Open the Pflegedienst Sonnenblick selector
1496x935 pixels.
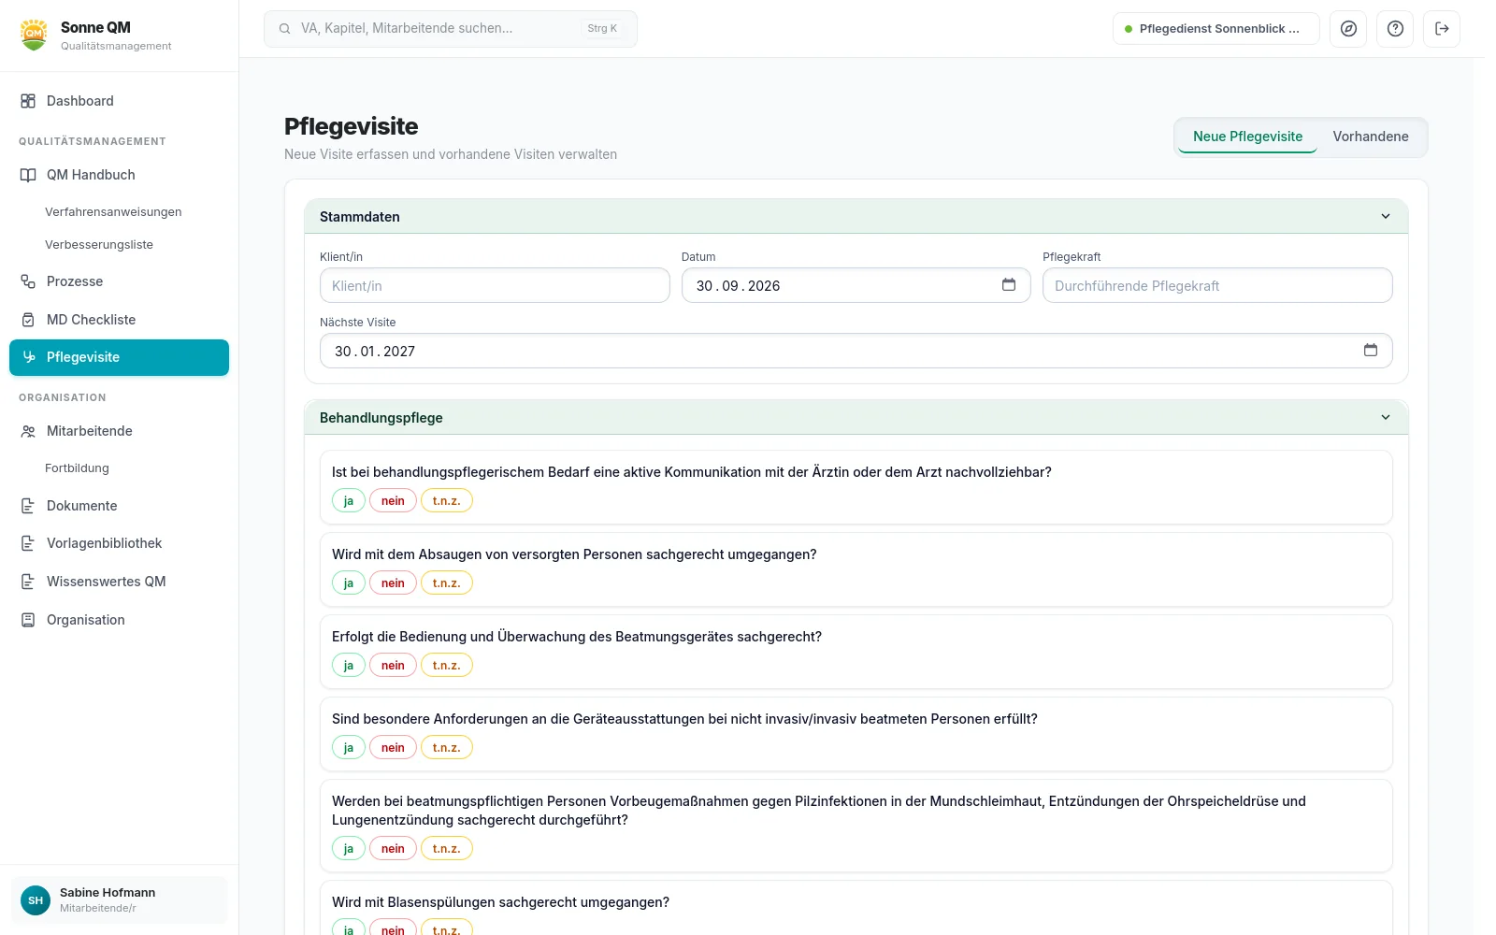pyautogui.click(x=1215, y=29)
